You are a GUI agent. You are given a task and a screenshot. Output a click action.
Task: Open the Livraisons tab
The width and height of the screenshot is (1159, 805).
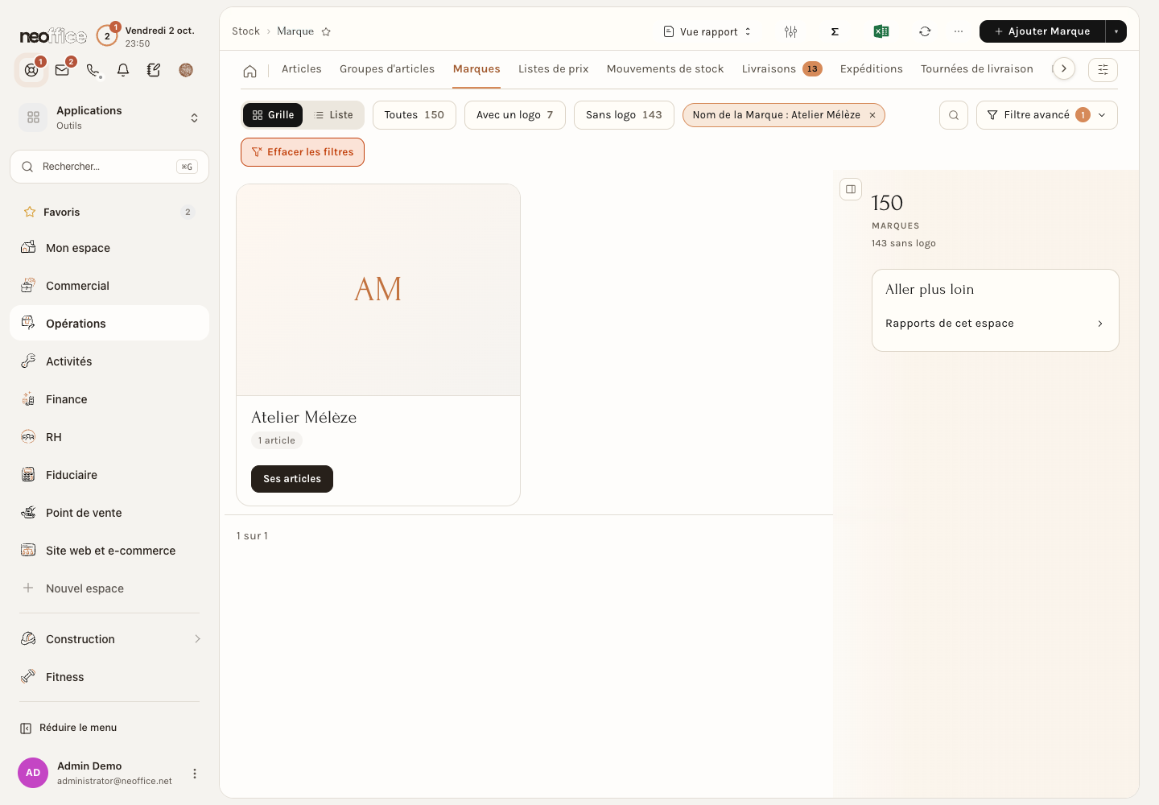[x=782, y=69]
